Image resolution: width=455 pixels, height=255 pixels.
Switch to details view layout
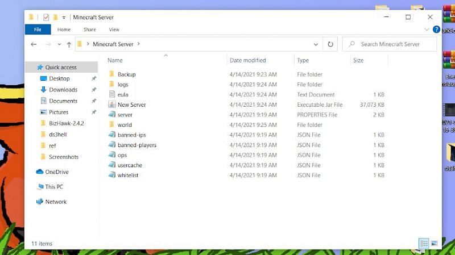point(424,244)
